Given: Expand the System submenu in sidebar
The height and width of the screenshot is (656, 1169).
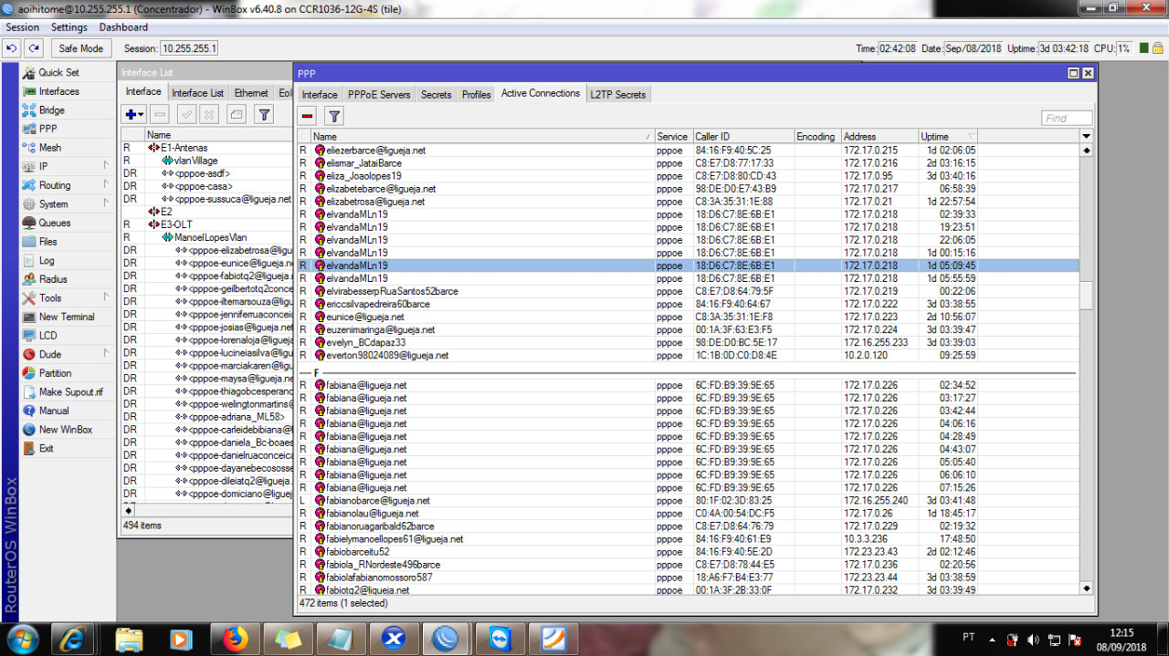Looking at the screenshot, I should click(x=106, y=204).
